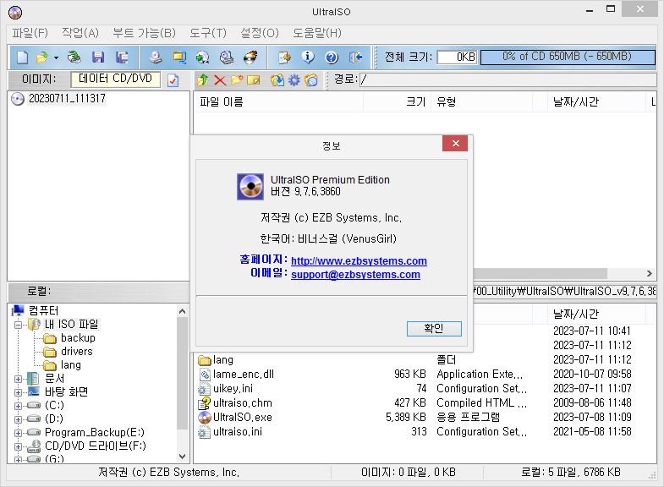
Task: Click the red X Delete icon
Action: pos(220,80)
